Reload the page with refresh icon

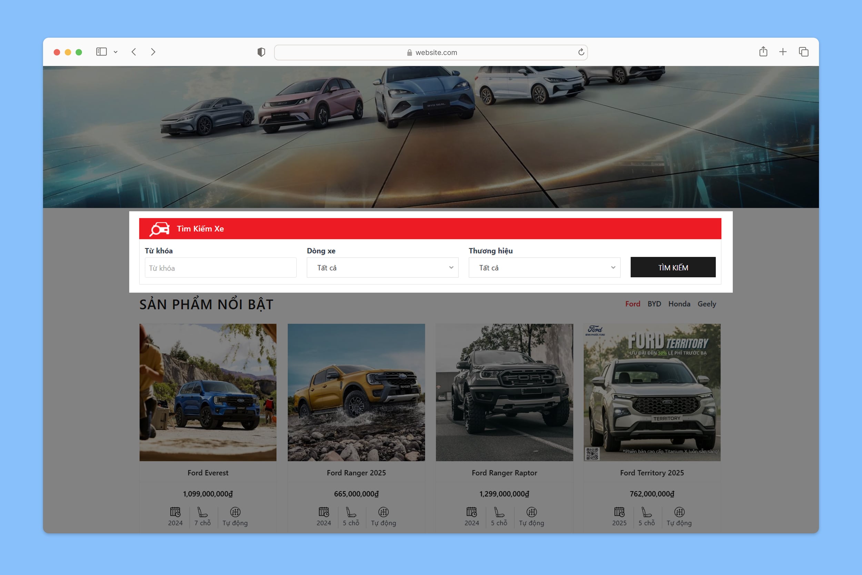pyautogui.click(x=581, y=52)
